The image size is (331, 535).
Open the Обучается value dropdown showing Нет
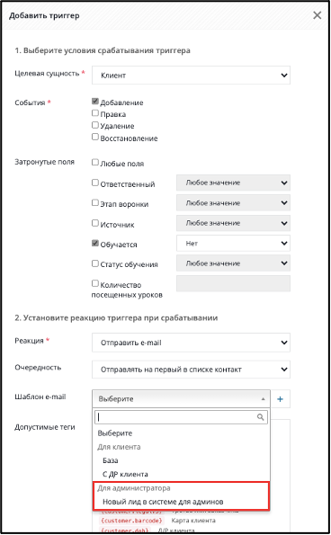(x=233, y=244)
